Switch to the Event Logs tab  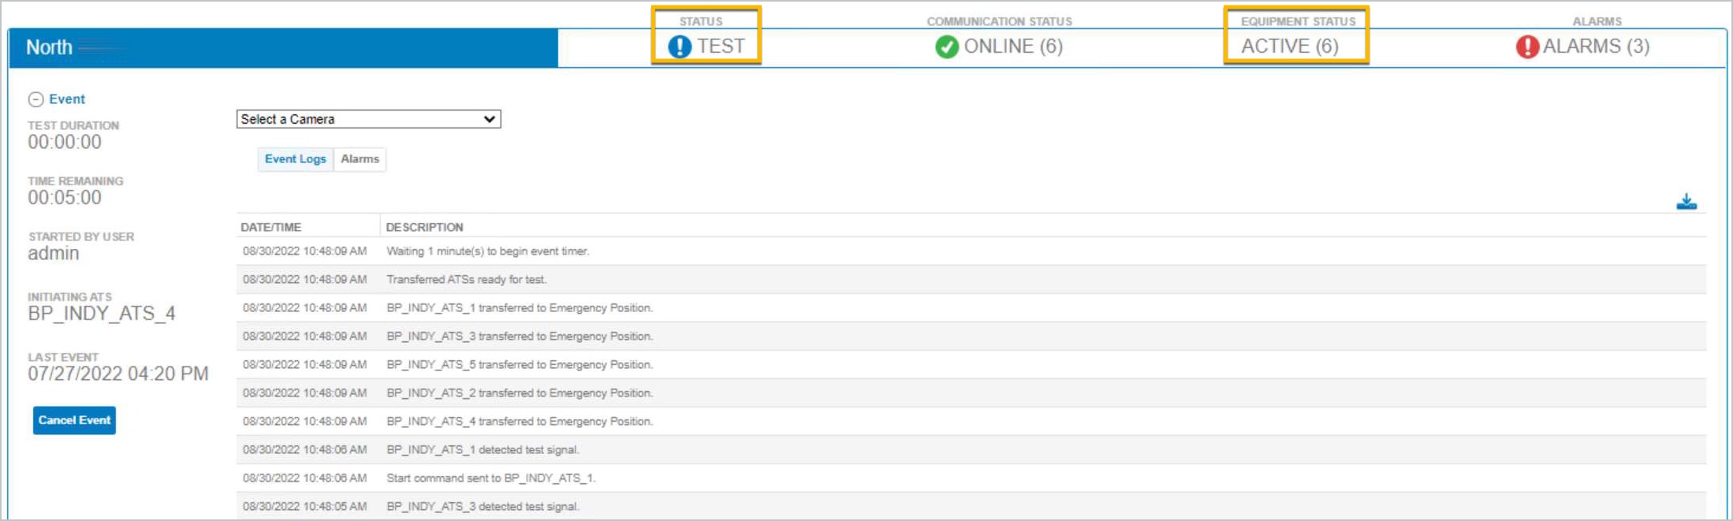(x=295, y=159)
